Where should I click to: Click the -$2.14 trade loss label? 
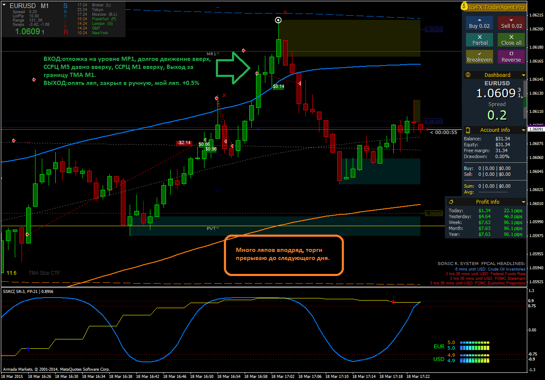click(184, 143)
